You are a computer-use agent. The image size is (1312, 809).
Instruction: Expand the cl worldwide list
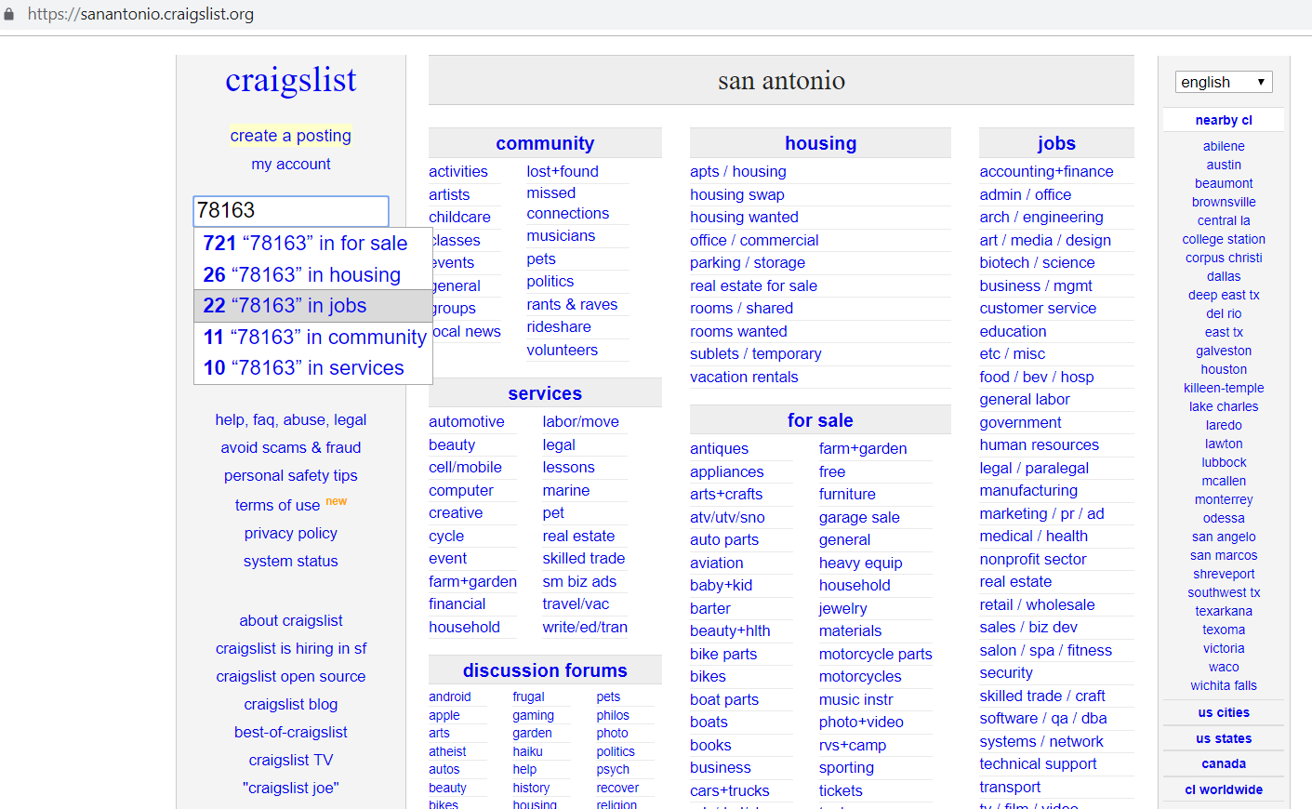(x=1224, y=789)
